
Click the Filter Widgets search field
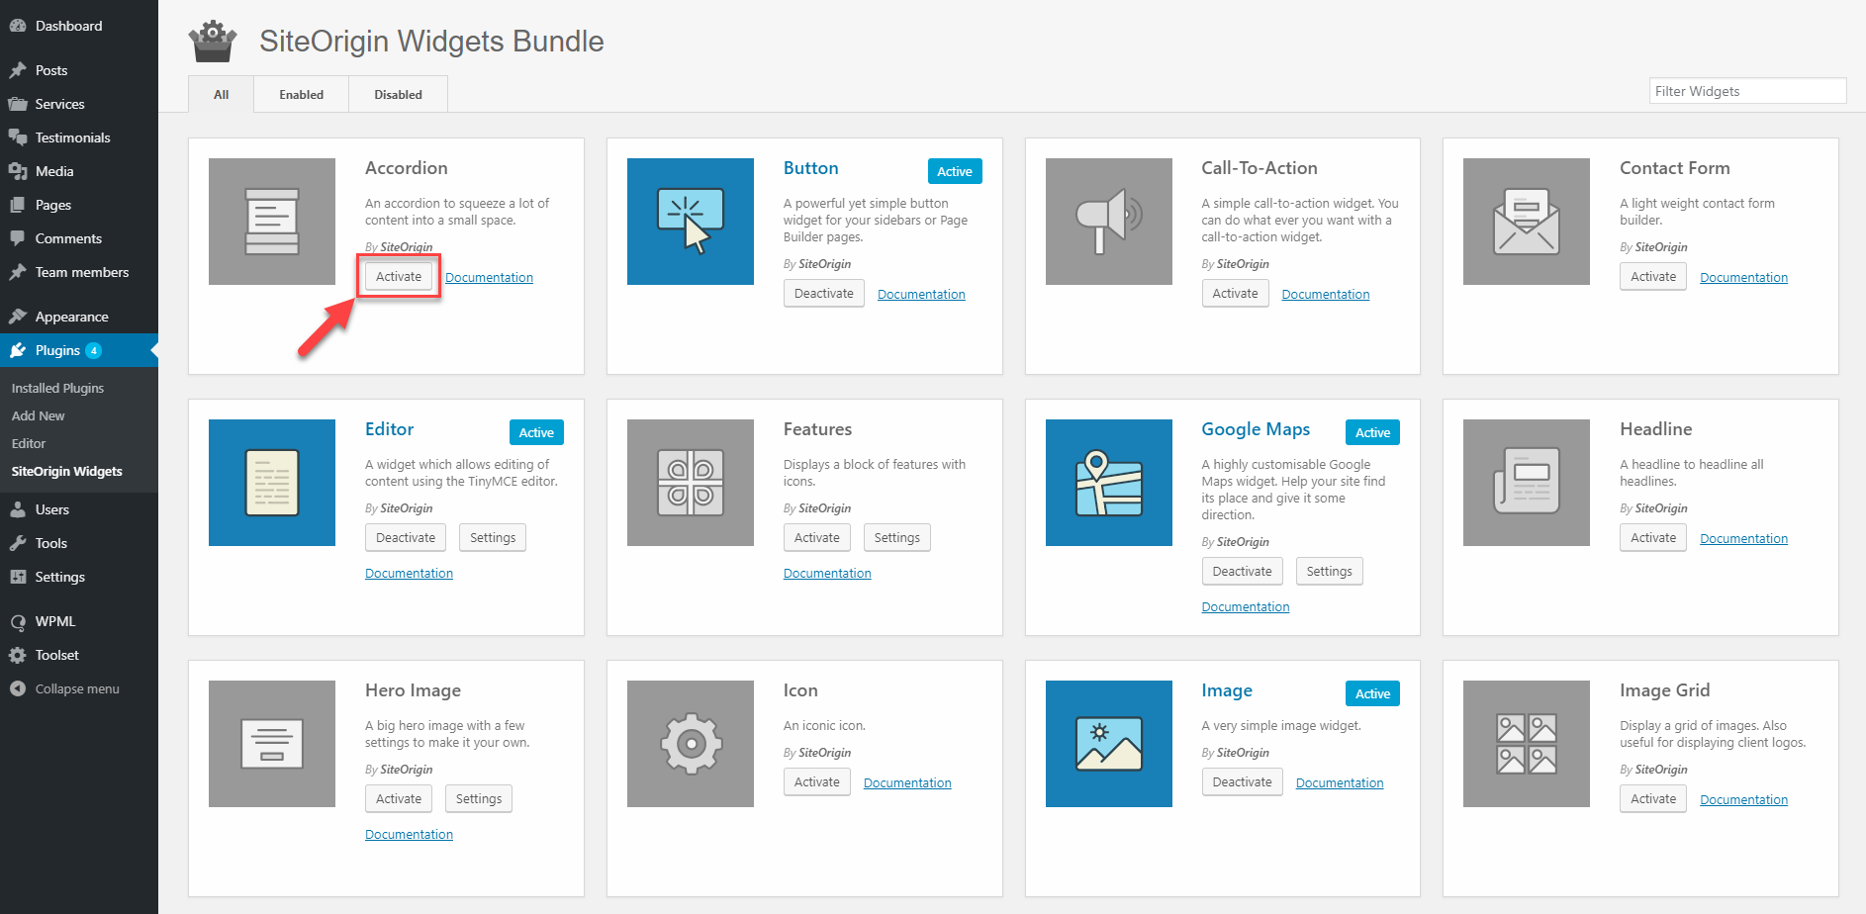click(x=1747, y=91)
